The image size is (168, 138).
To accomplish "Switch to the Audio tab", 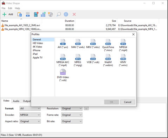I will pos(16,101).
